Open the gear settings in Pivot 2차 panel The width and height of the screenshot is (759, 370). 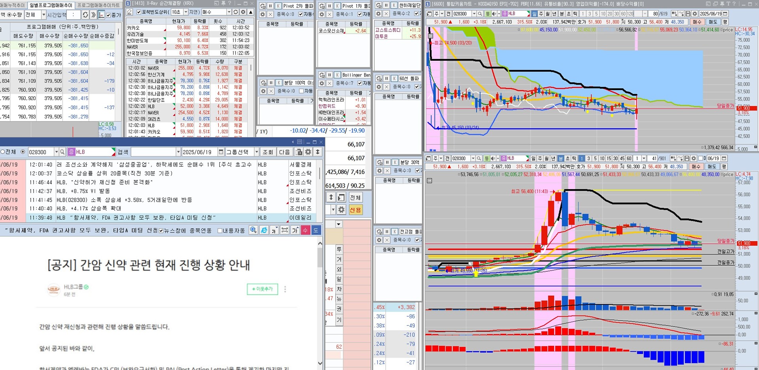tap(262, 14)
